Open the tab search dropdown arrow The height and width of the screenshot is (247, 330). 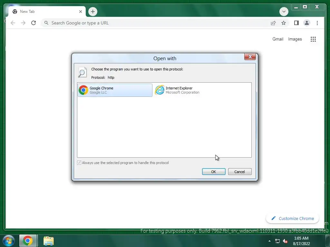click(x=284, y=11)
